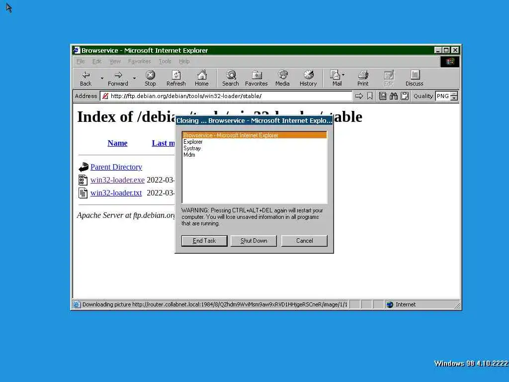Click the bookmarks book icon in the address row
Viewport: 509px width, 382px height.
click(383, 96)
